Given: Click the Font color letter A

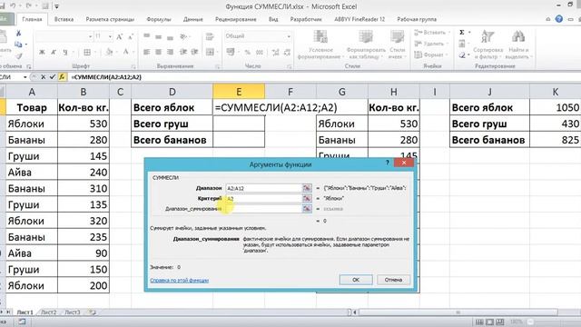Looking at the screenshot, I should pos(125,53).
